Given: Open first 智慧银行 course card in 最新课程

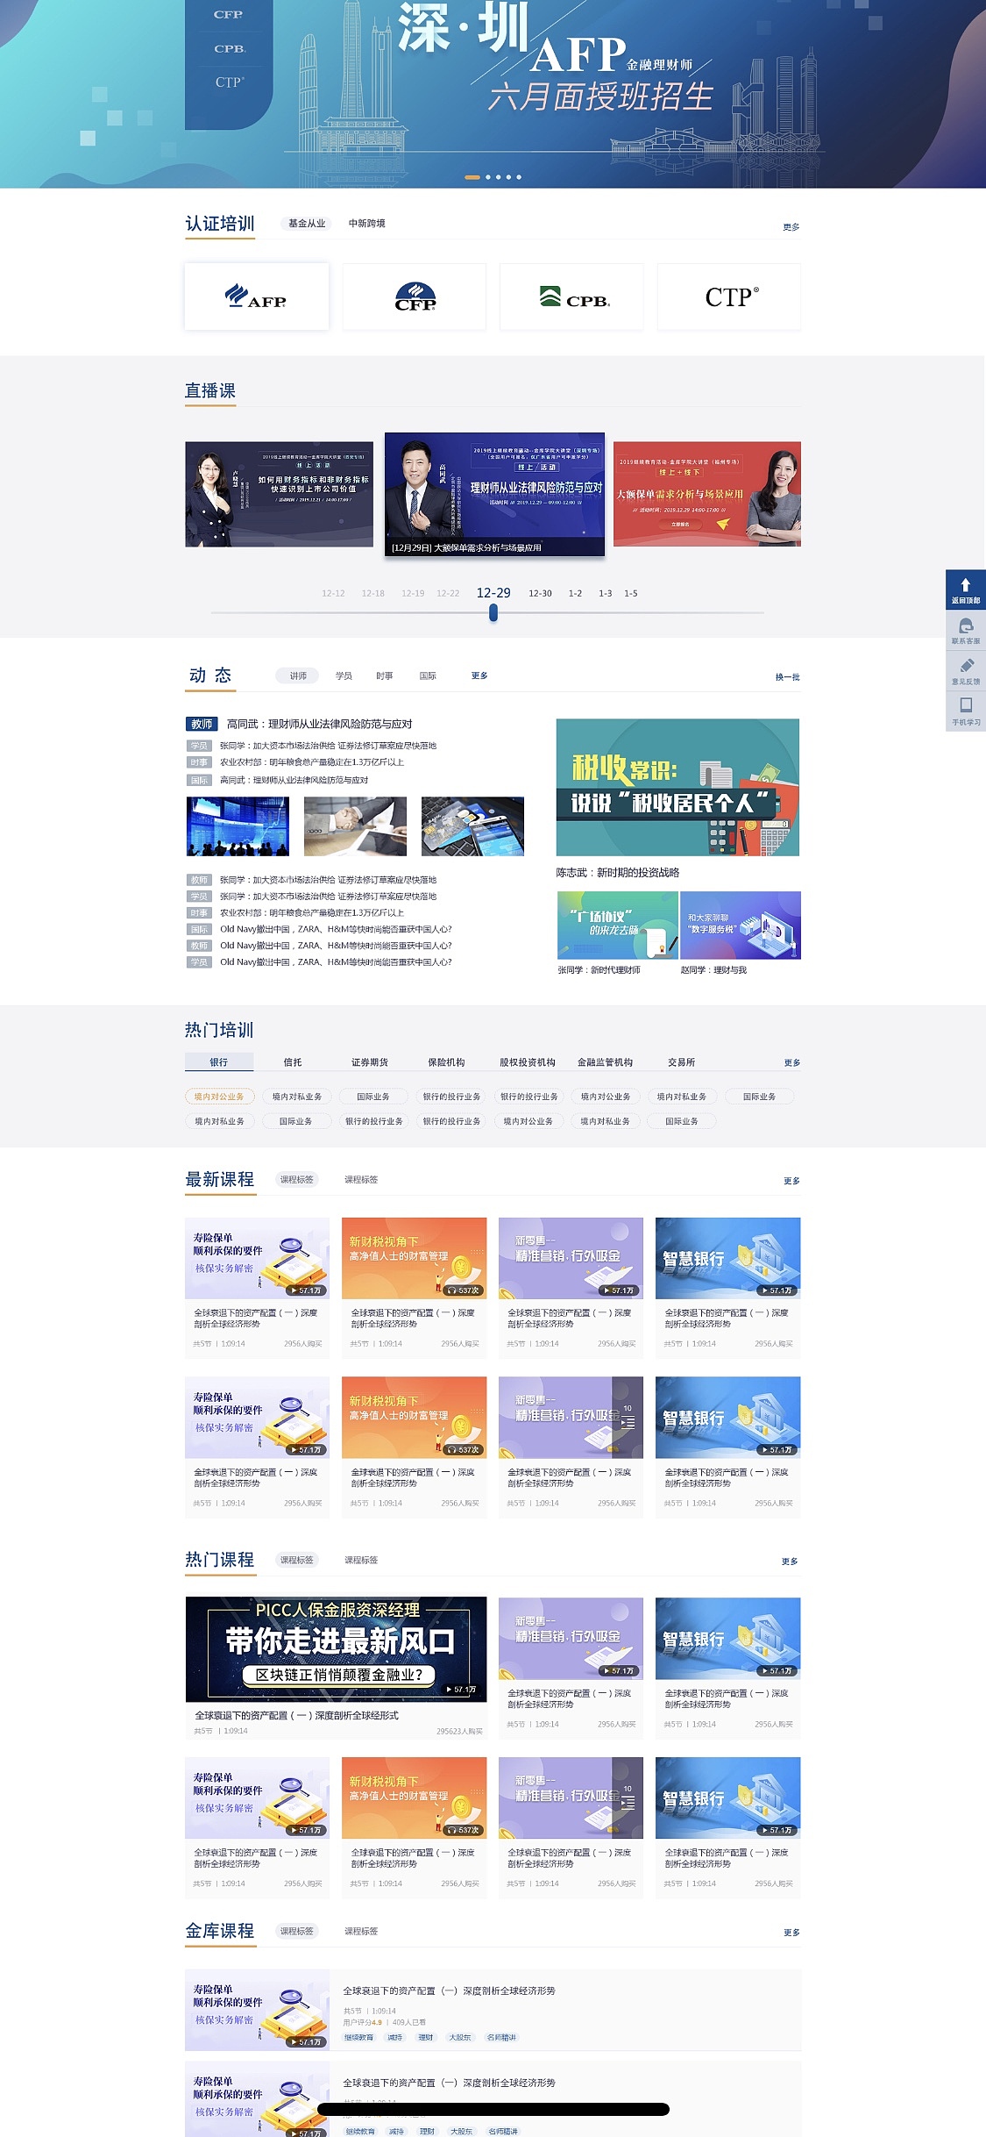Looking at the screenshot, I should pos(728,1288).
